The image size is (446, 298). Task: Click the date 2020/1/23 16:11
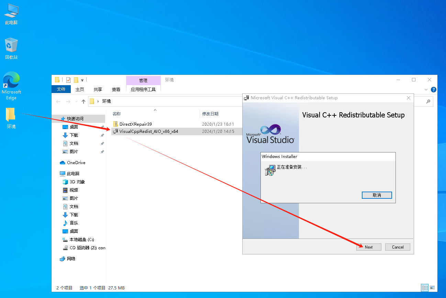218,124
